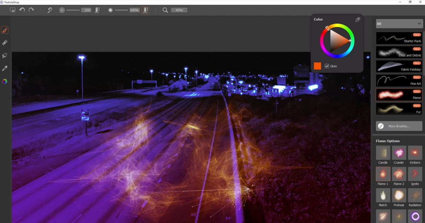
Task: Expand the 45% zoom level dropdown
Action: 179,10
